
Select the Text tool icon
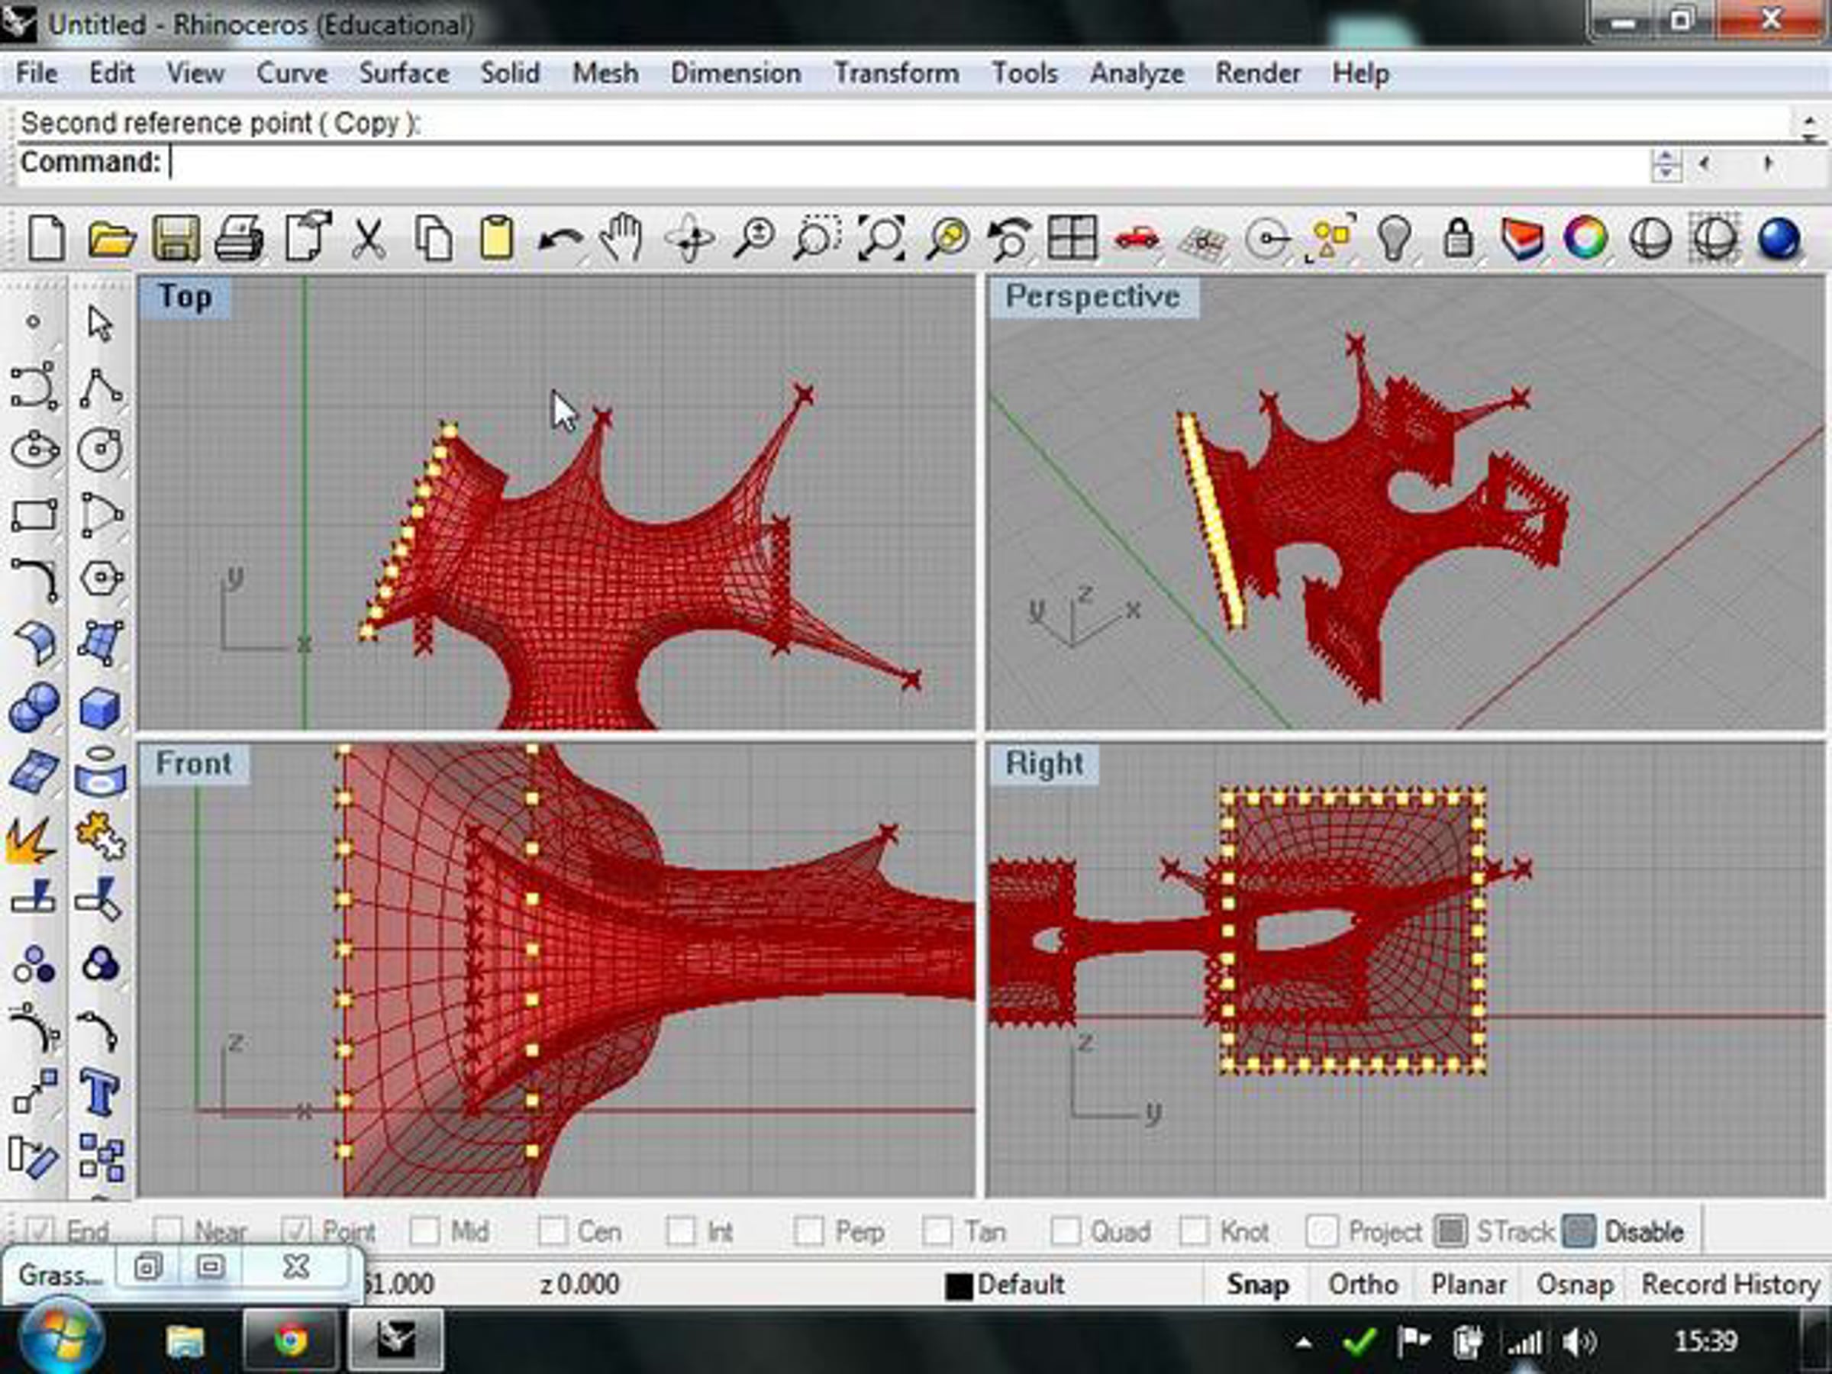tap(100, 1092)
